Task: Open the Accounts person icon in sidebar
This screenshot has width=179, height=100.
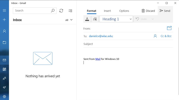Action: [x=4, y=31]
